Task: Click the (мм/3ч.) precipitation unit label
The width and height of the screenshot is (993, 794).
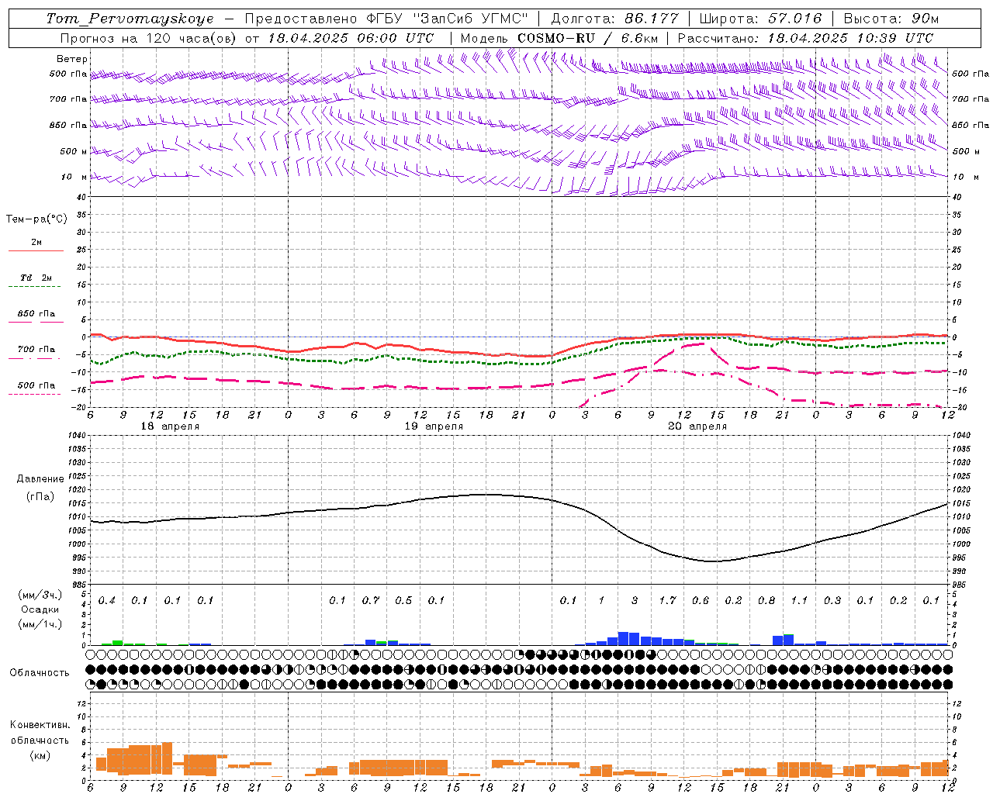Action: pos(40,595)
